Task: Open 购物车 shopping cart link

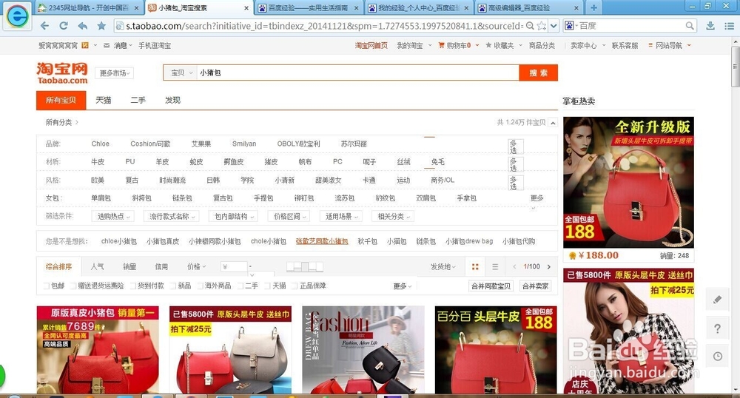Action: 458,45
